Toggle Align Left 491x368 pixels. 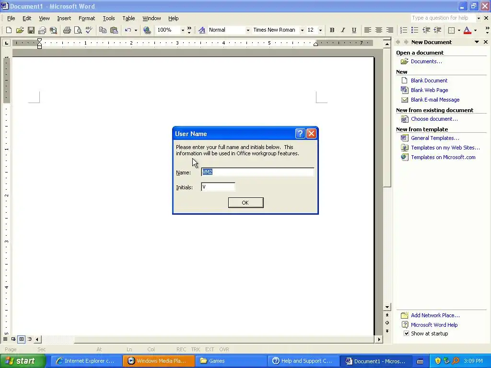coord(368,30)
